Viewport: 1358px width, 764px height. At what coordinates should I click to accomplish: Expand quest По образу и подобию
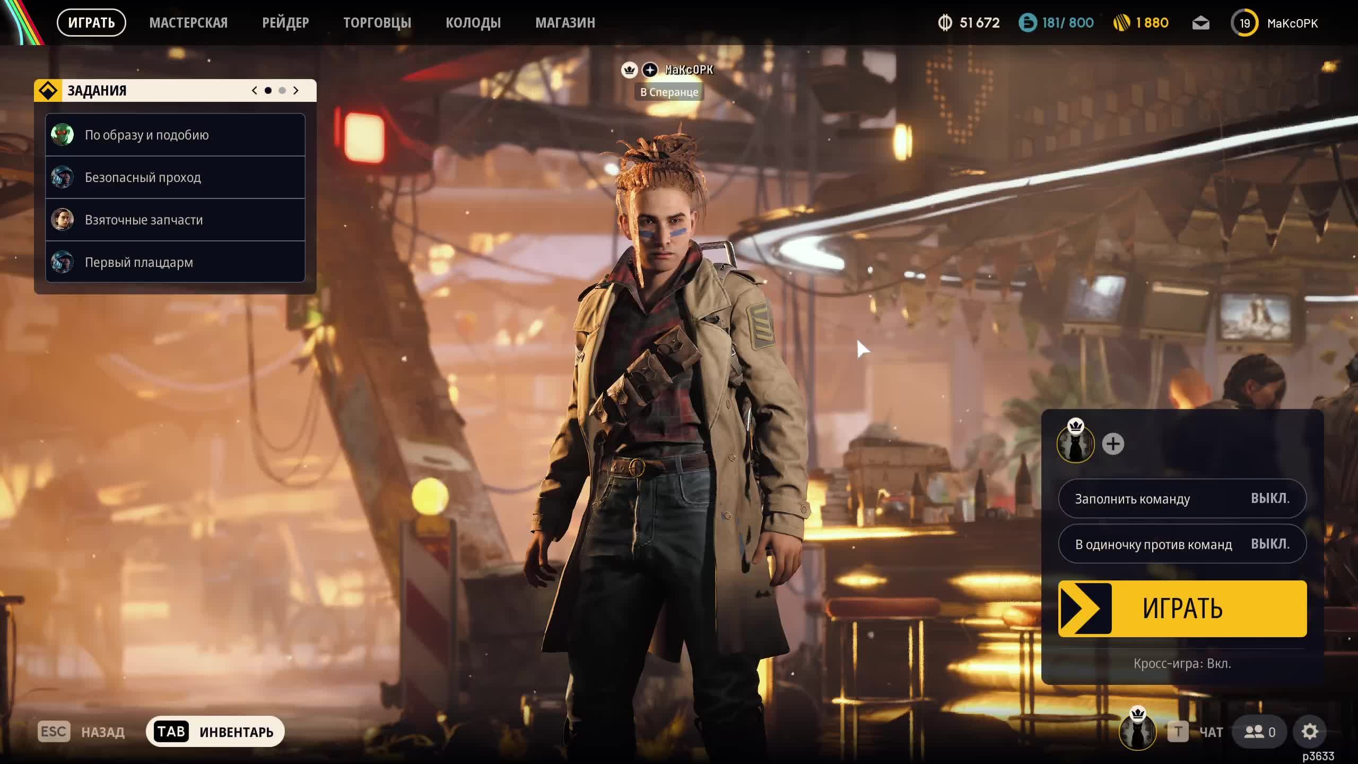point(175,135)
